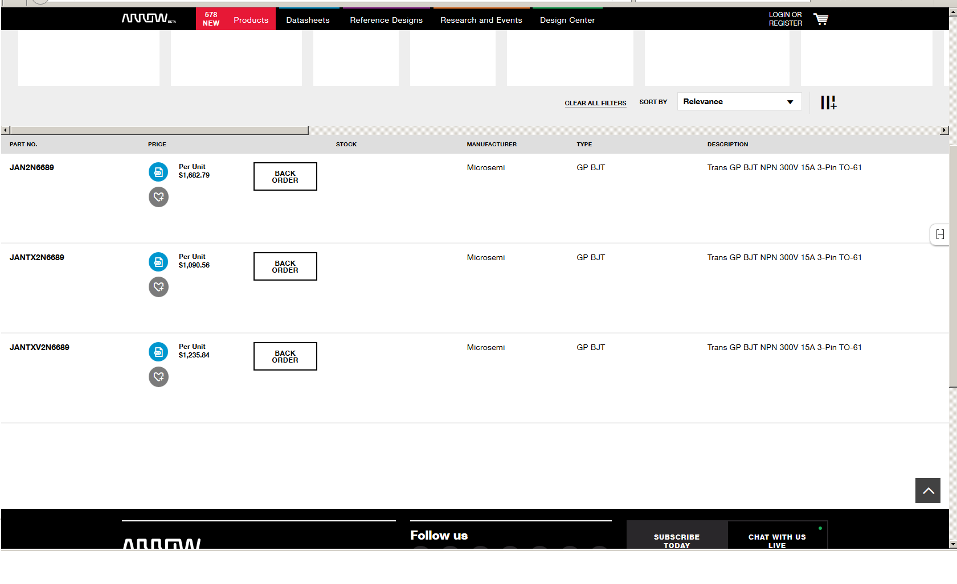Click the Part No. column header
Image resolution: width=957 pixels, height=584 pixels.
tap(23, 145)
